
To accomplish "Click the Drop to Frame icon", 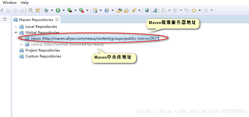I will [30, 10].
